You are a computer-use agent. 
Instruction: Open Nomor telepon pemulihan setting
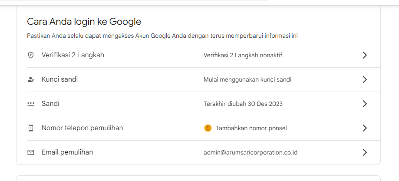[x=82, y=128]
